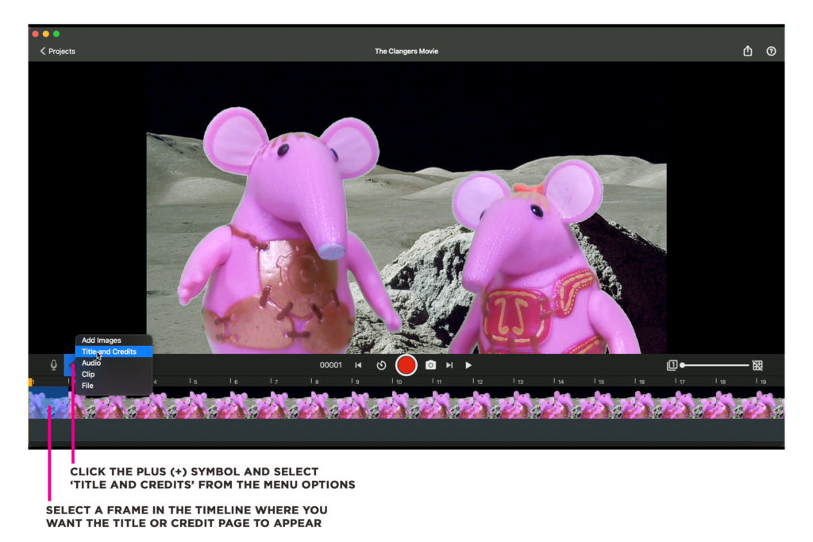Open the capture timer icon
The image size is (813, 542).
click(x=381, y=365)
